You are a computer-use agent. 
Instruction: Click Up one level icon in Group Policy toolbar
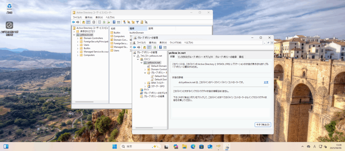click(x=145, y=47)
